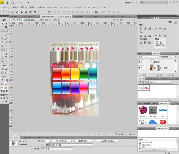Select the Marquee tool in the bitmap section
Viewport: 179px width, 154px height.
[2, 35]
